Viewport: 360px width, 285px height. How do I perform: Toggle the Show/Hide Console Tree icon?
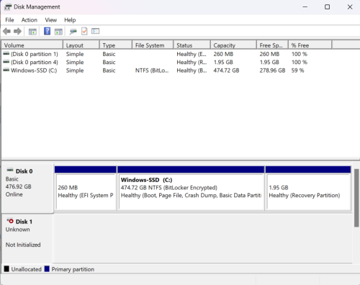point(32,32)
